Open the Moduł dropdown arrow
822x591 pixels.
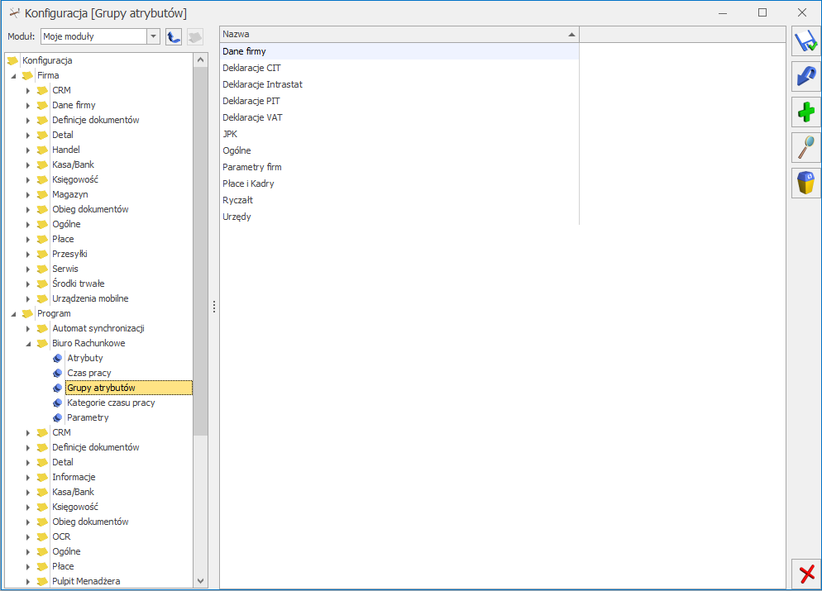pyautogui.click(x=154, y=36)
